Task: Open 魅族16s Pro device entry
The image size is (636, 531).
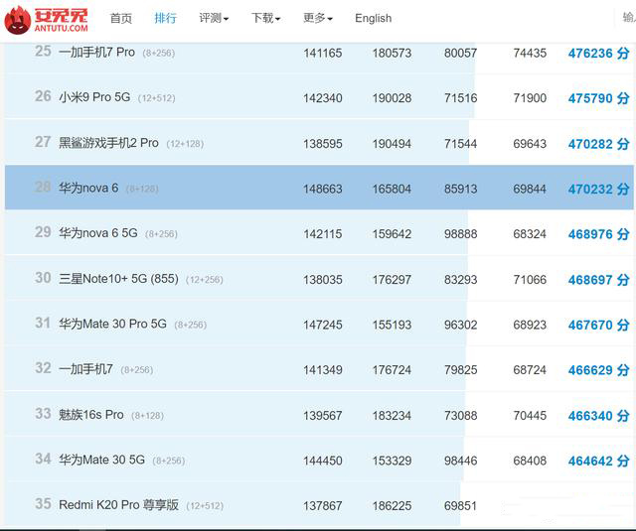Action: [x=91, y=415]
